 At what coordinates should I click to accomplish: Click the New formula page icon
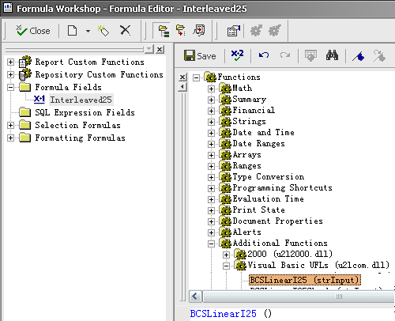tap(72, 31)
